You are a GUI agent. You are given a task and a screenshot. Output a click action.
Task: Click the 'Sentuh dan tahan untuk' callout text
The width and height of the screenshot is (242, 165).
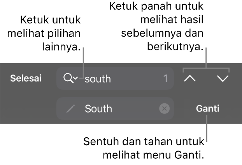point(144,142)
